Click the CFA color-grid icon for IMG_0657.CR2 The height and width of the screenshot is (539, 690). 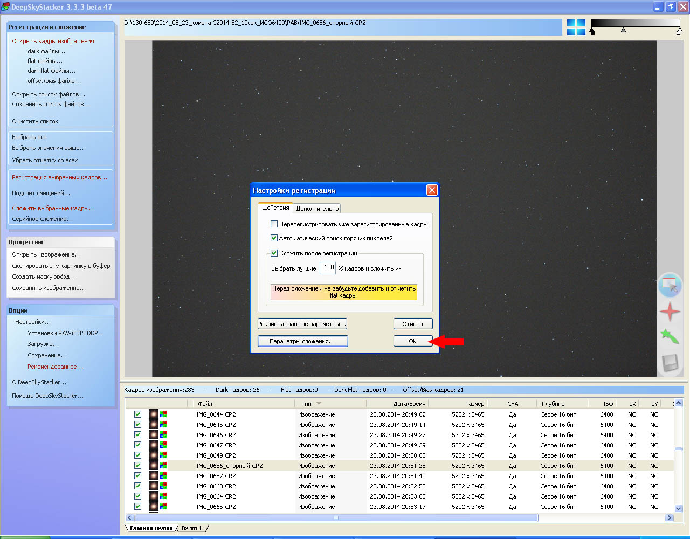(x=163, y=476)
